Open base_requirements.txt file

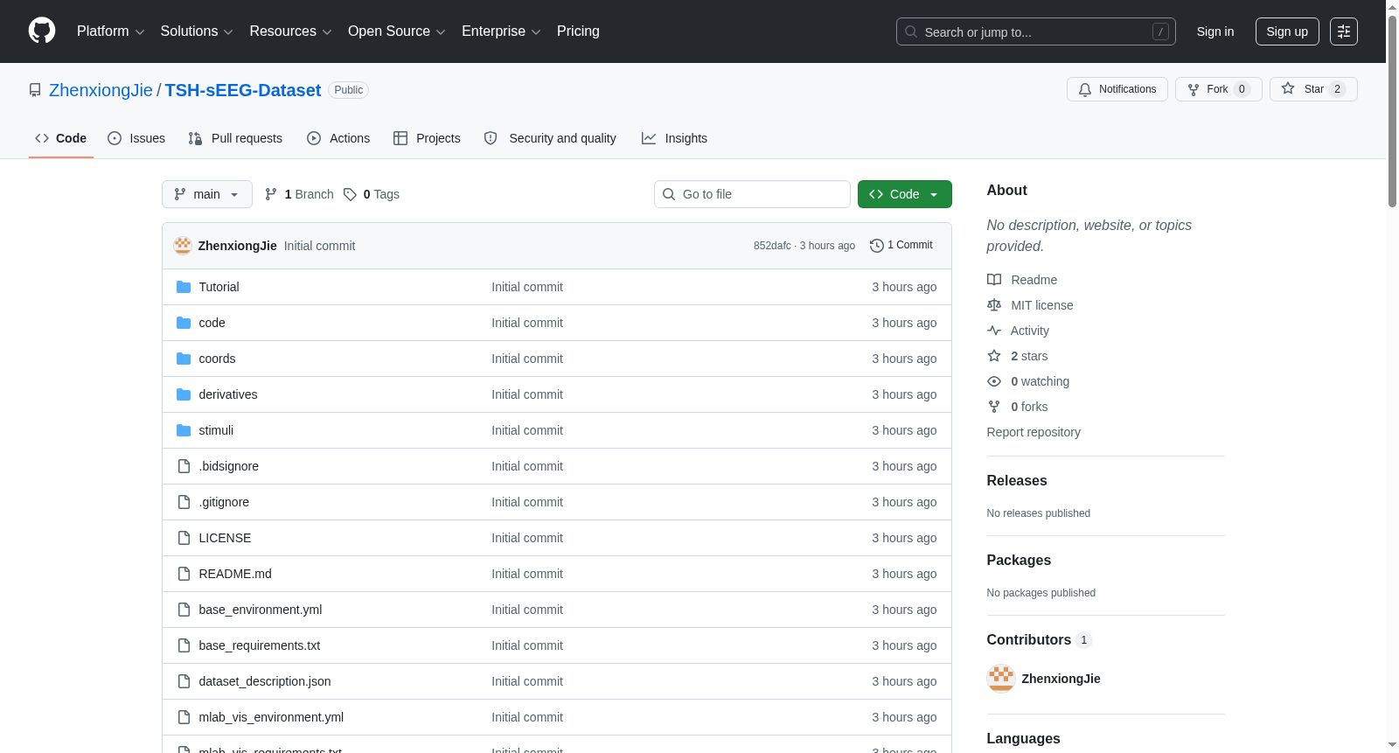point(260,645)
